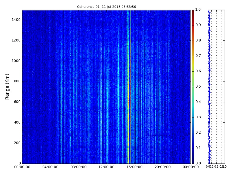Image resolution: width=232 pixels, height=174 pixels.
Task: Click the 0.5 tick label under the profile plot
Action: [x=216, y=167]
